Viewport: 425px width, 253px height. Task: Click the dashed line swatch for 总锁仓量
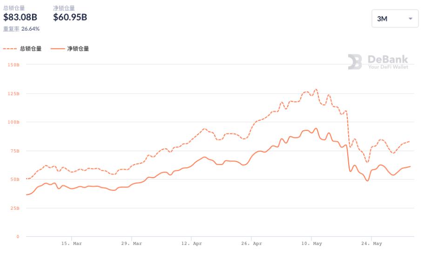coord(10,48)
